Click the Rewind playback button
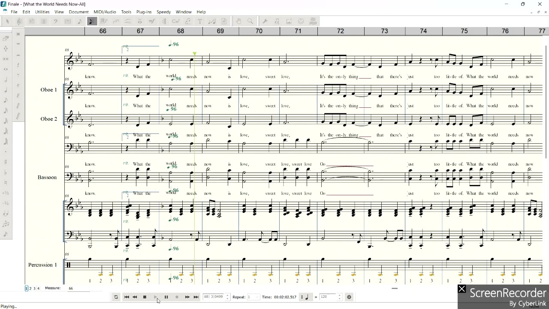The height and width of the screenshot is (309, 549). 135,297
